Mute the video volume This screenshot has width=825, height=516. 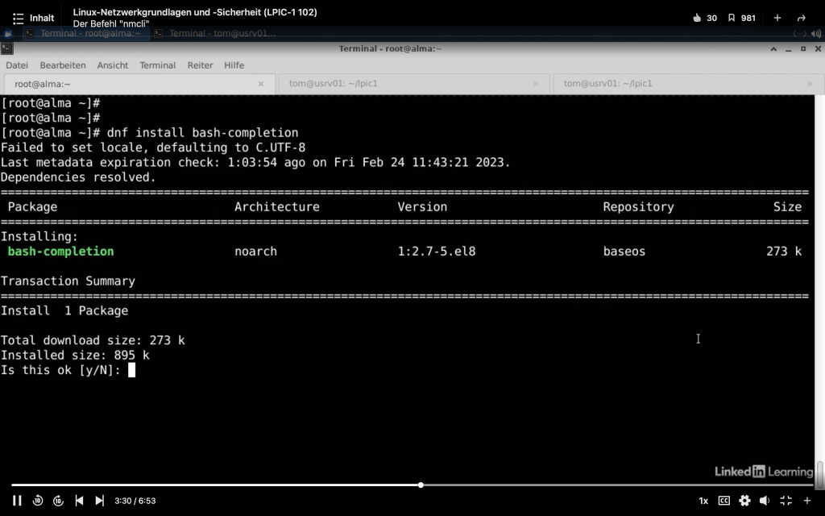pyautogui.click(x=765, y=501)
